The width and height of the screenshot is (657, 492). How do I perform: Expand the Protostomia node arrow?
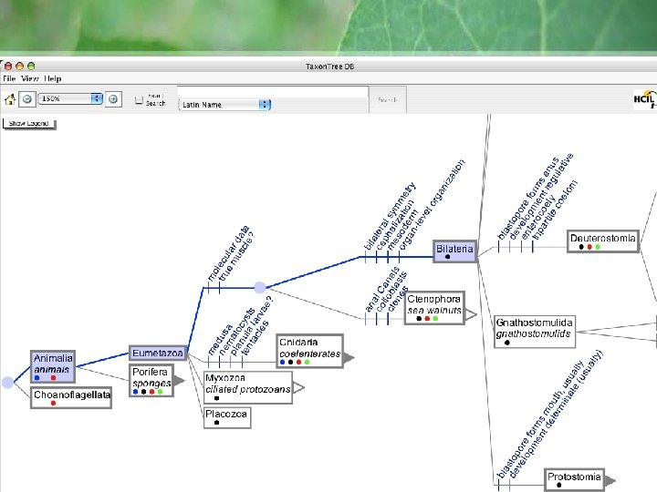click(x=610, y=481)
